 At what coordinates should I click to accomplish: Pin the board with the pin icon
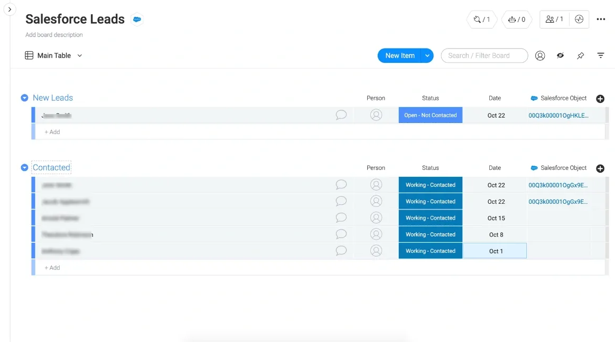tap(580, 55)
